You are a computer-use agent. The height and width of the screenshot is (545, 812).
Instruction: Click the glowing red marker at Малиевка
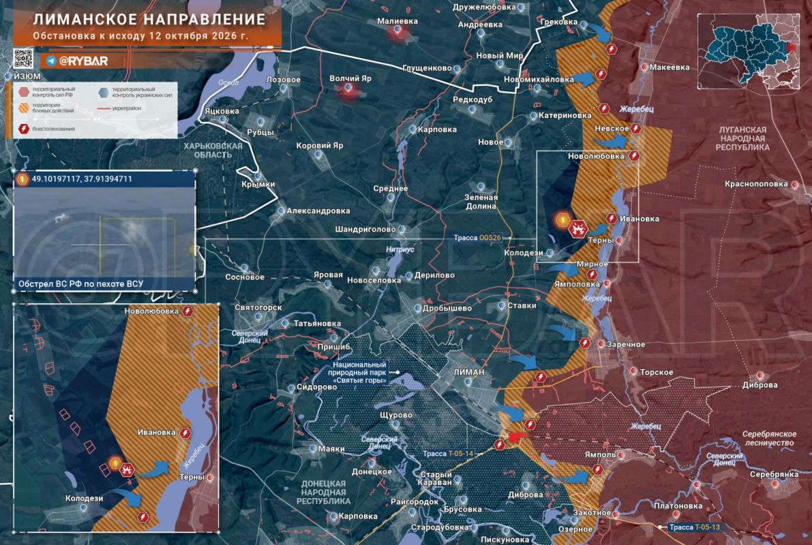(x=397, y=31)
